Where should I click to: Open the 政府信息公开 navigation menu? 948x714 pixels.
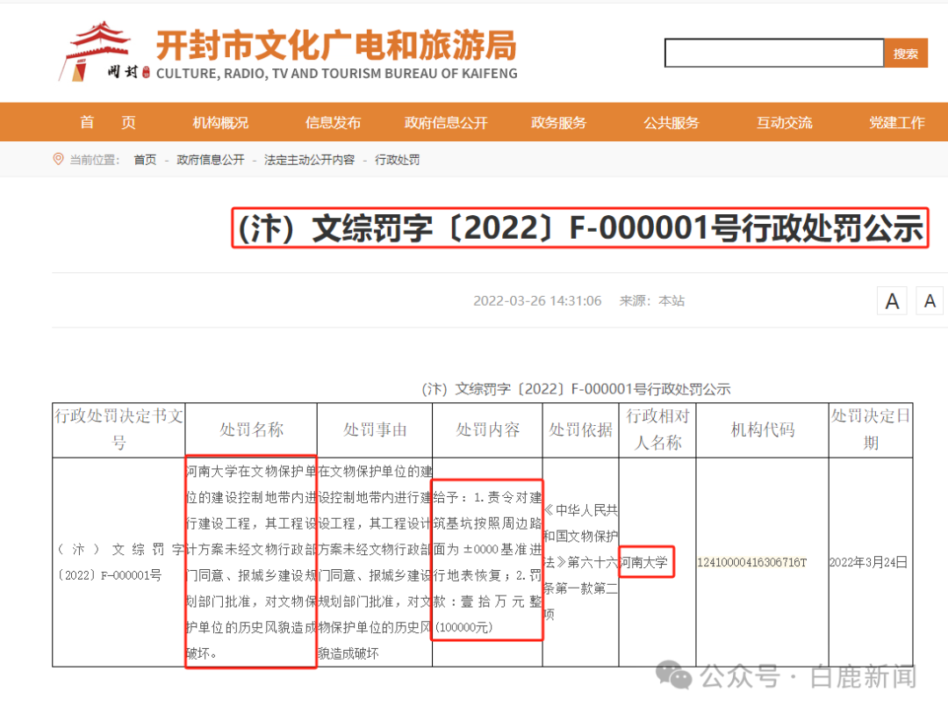[x=446, y=122]
